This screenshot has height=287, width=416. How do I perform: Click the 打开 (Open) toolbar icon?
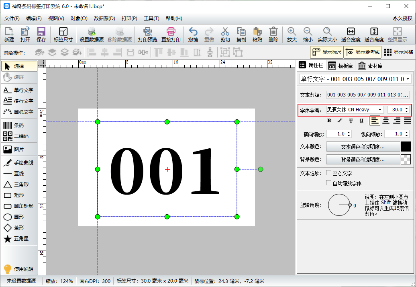coord(25,35)
